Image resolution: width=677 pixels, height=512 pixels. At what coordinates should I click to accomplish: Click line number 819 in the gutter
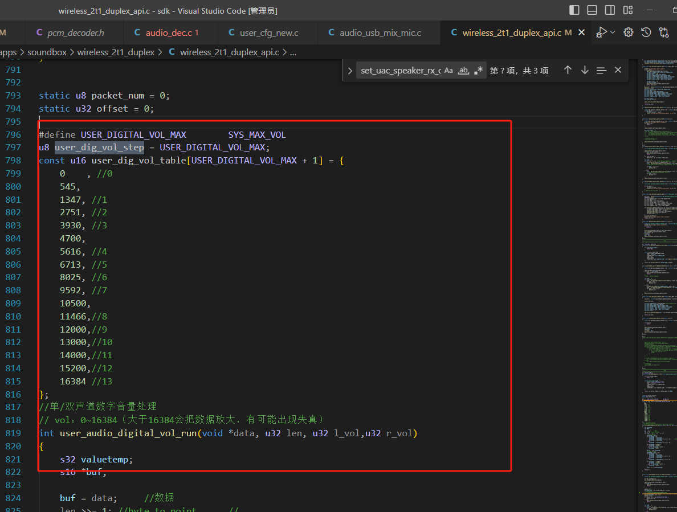13,433
